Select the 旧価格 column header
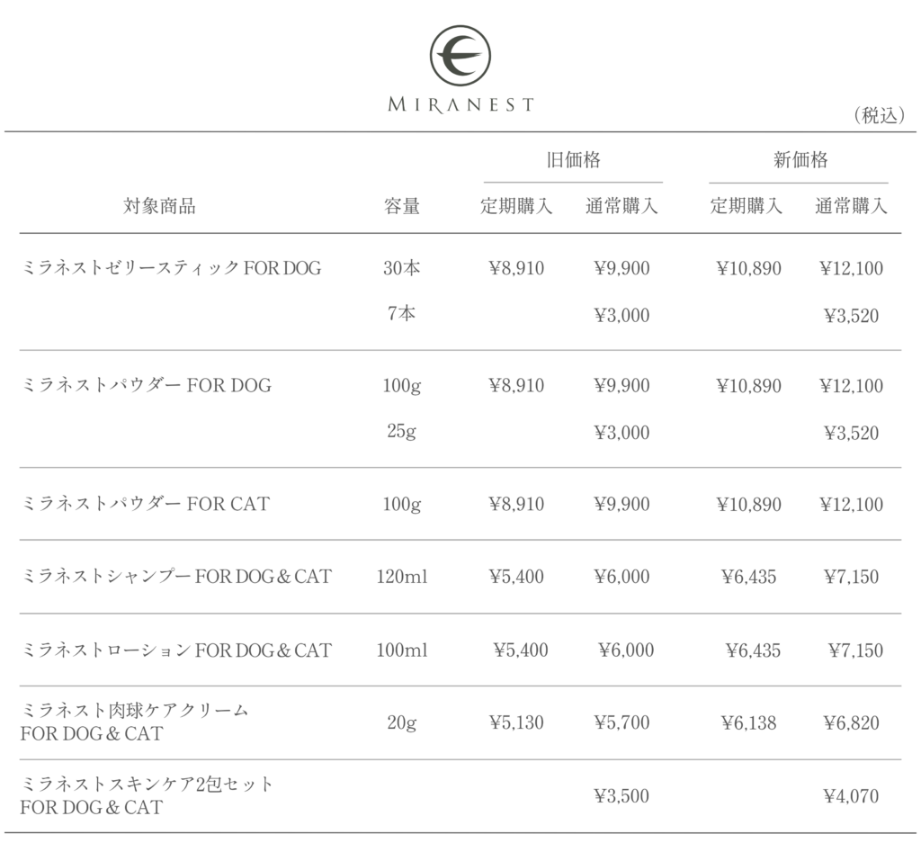 (x=573, y=160)
